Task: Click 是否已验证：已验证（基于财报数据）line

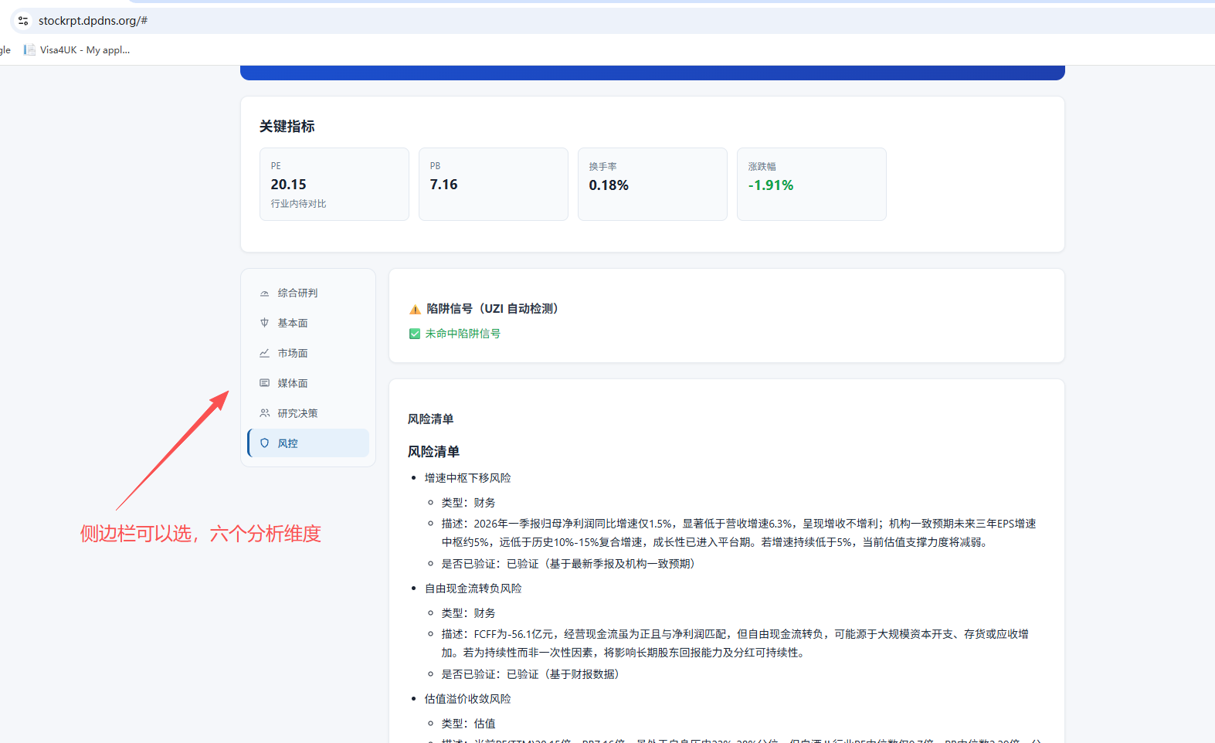Action: pos(530,674)
